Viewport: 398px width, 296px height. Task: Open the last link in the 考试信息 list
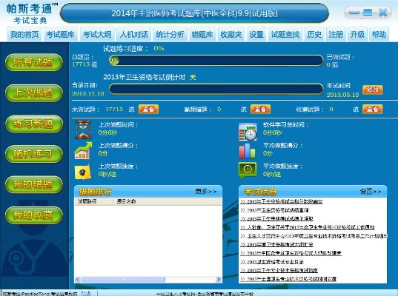point(288,279)
